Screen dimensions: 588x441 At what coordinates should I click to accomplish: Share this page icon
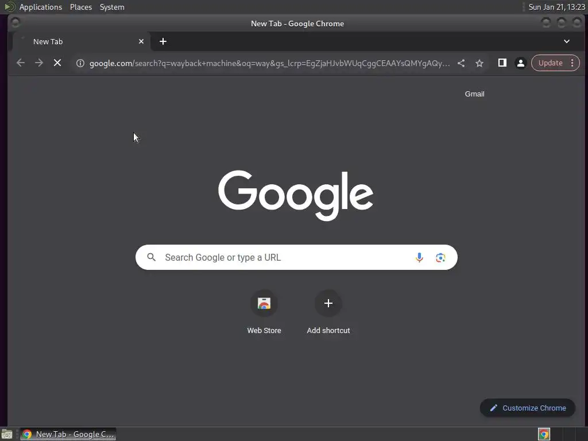pyautogui.click(x=461, y=63)
